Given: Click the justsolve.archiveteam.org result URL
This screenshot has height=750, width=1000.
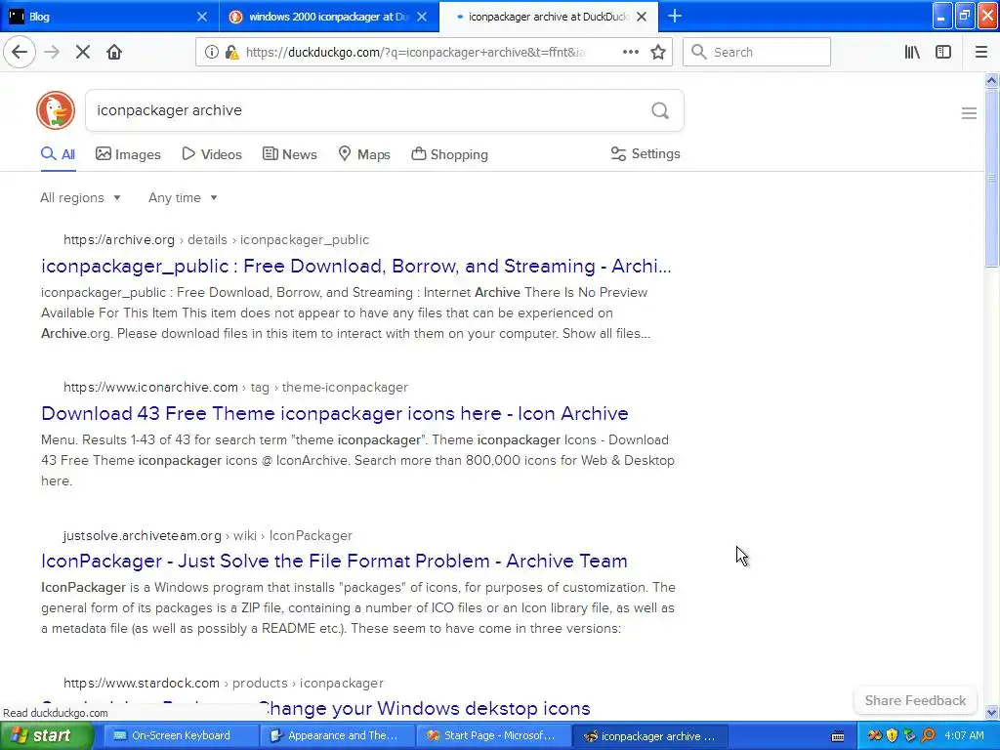Looking at the screenshot, I should coord(208,536).
